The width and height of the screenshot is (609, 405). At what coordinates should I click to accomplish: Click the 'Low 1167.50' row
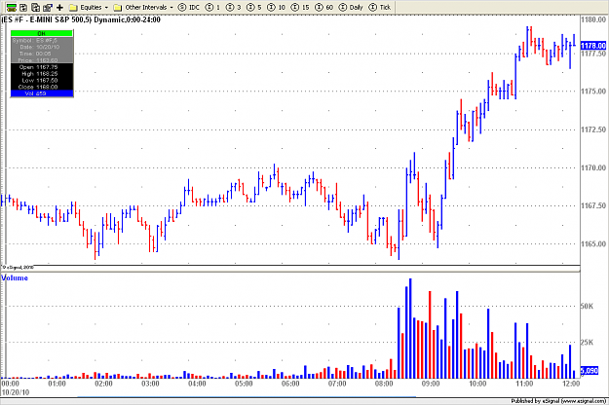pyautogui.click(x=42, y=80)
